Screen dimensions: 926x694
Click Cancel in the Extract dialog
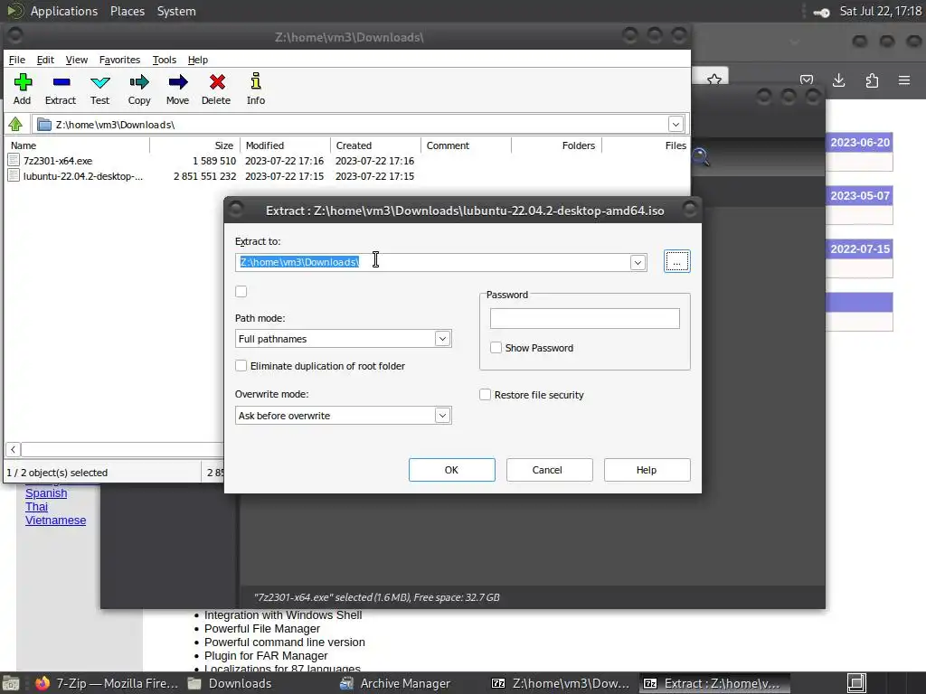coord(549,470)
